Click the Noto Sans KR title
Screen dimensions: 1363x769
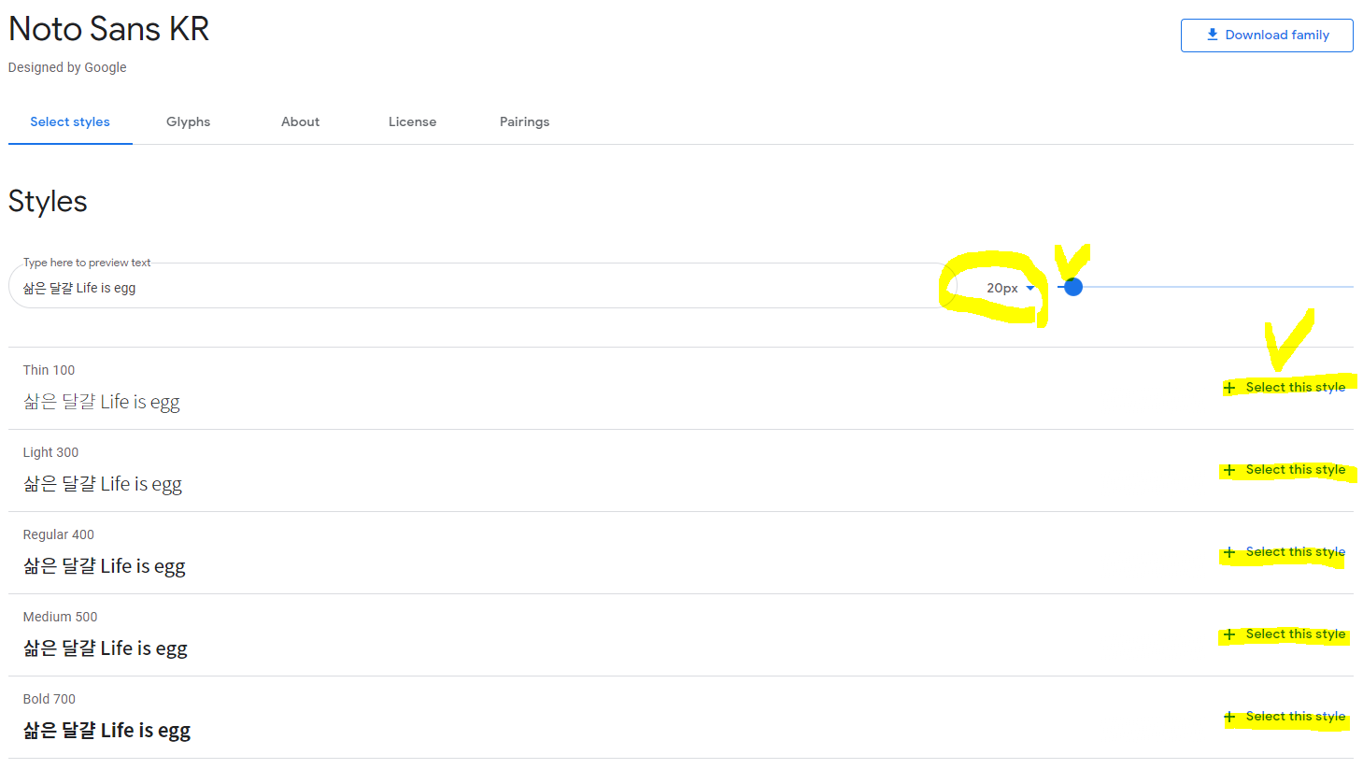(x=108, y=29)
